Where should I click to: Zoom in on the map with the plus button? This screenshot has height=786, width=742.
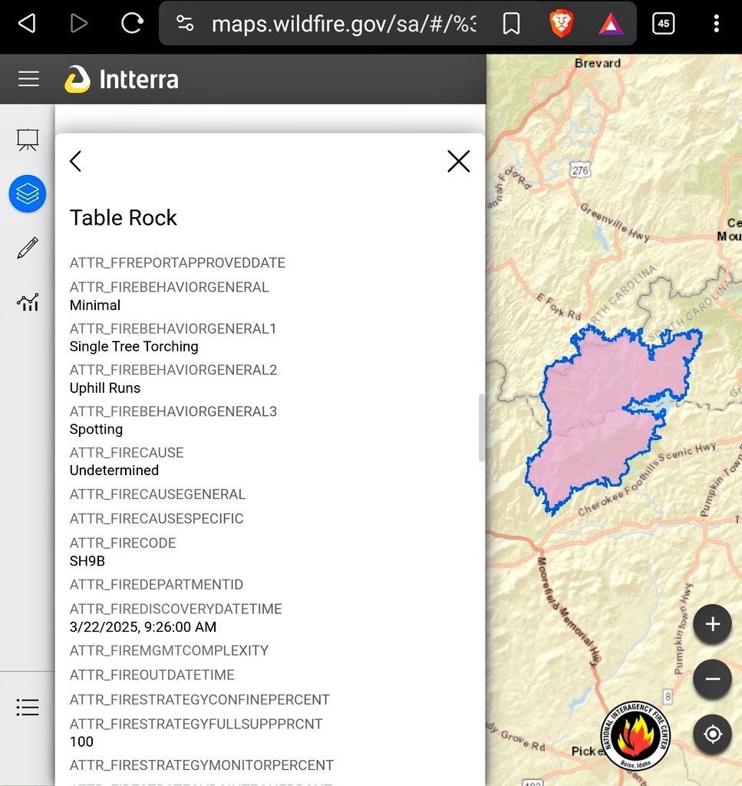point(712,624)
